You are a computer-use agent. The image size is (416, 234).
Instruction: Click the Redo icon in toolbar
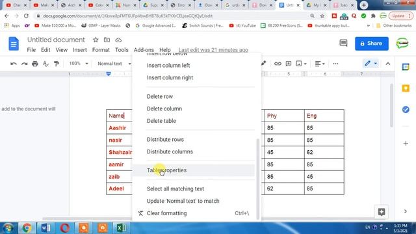click(25, 64)
